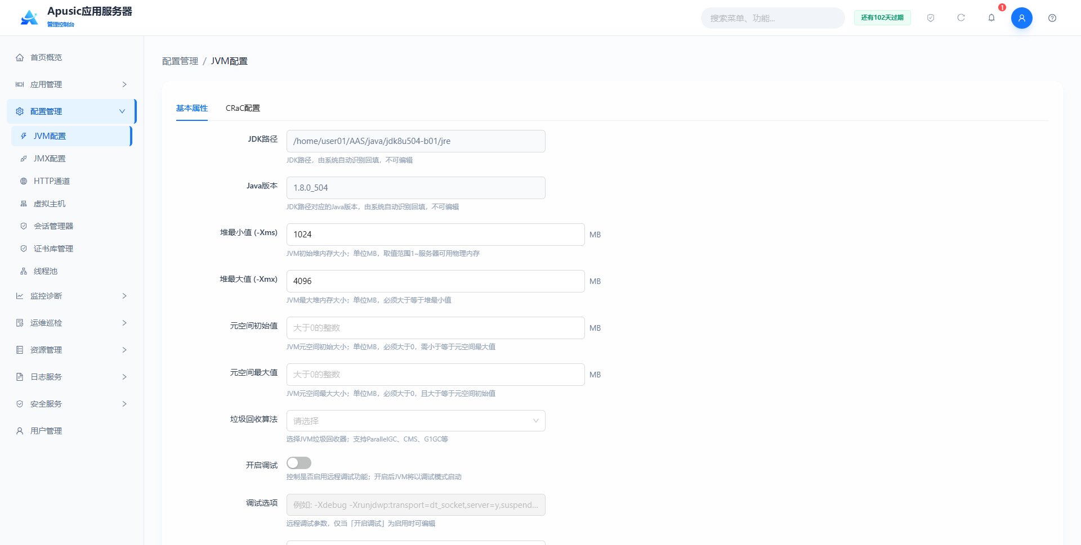
Task: Open the user avatar menu
Action: (x=1022, y=18)
